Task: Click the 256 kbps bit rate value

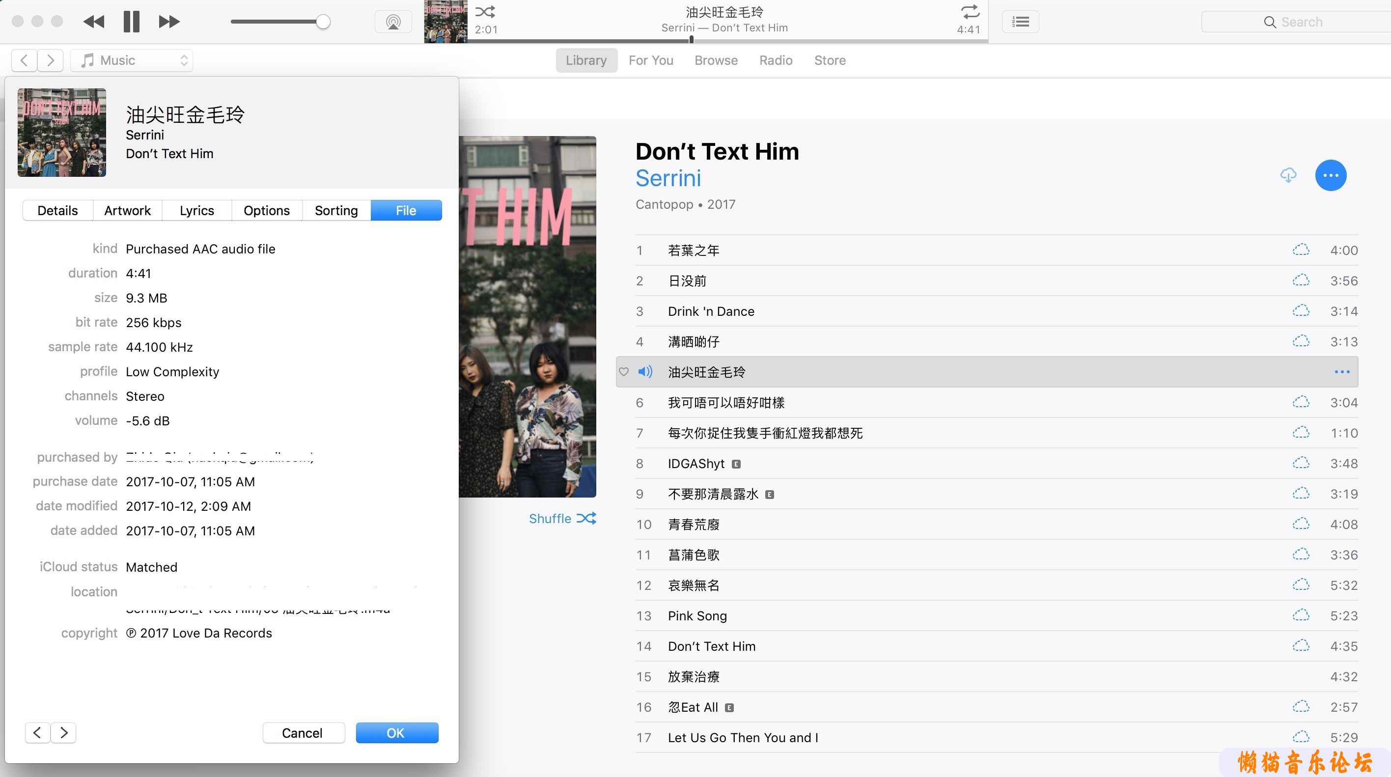Action: click(153, 322)
